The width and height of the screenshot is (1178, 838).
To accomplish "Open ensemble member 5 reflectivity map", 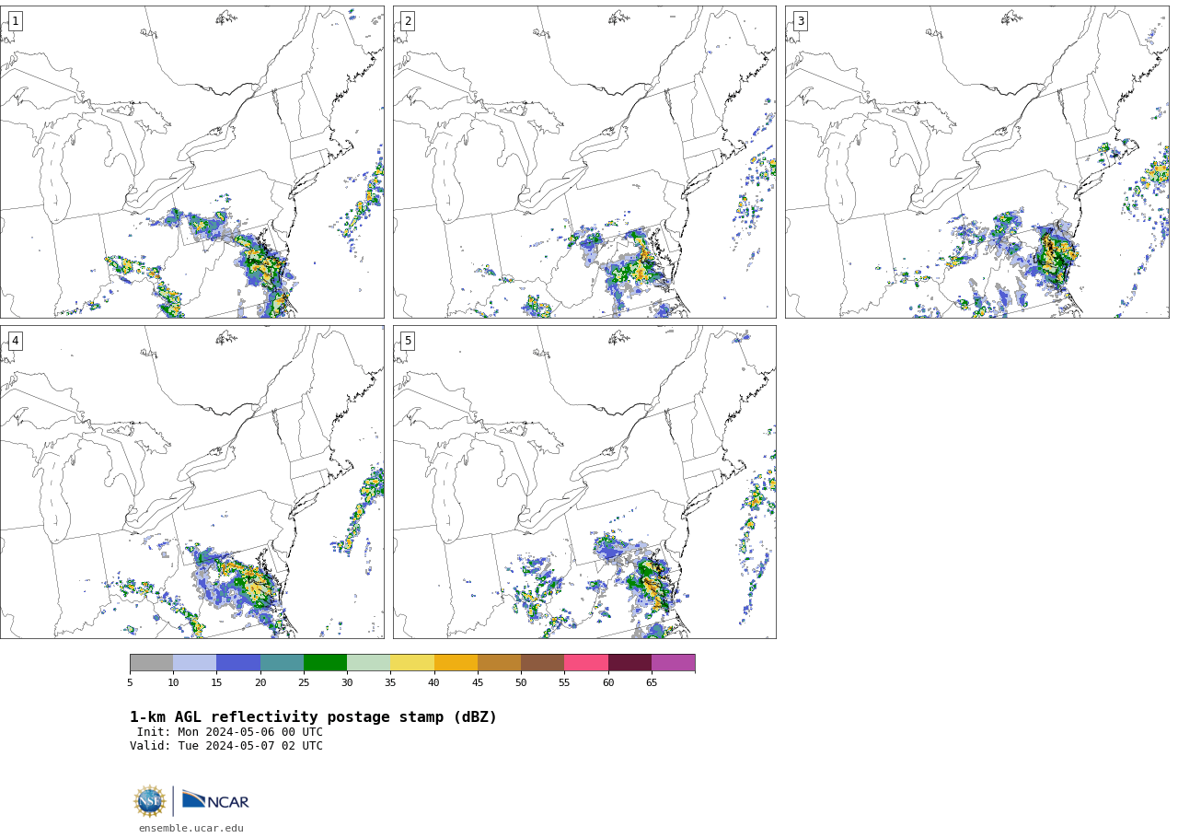I will click(x=584, y=482).
